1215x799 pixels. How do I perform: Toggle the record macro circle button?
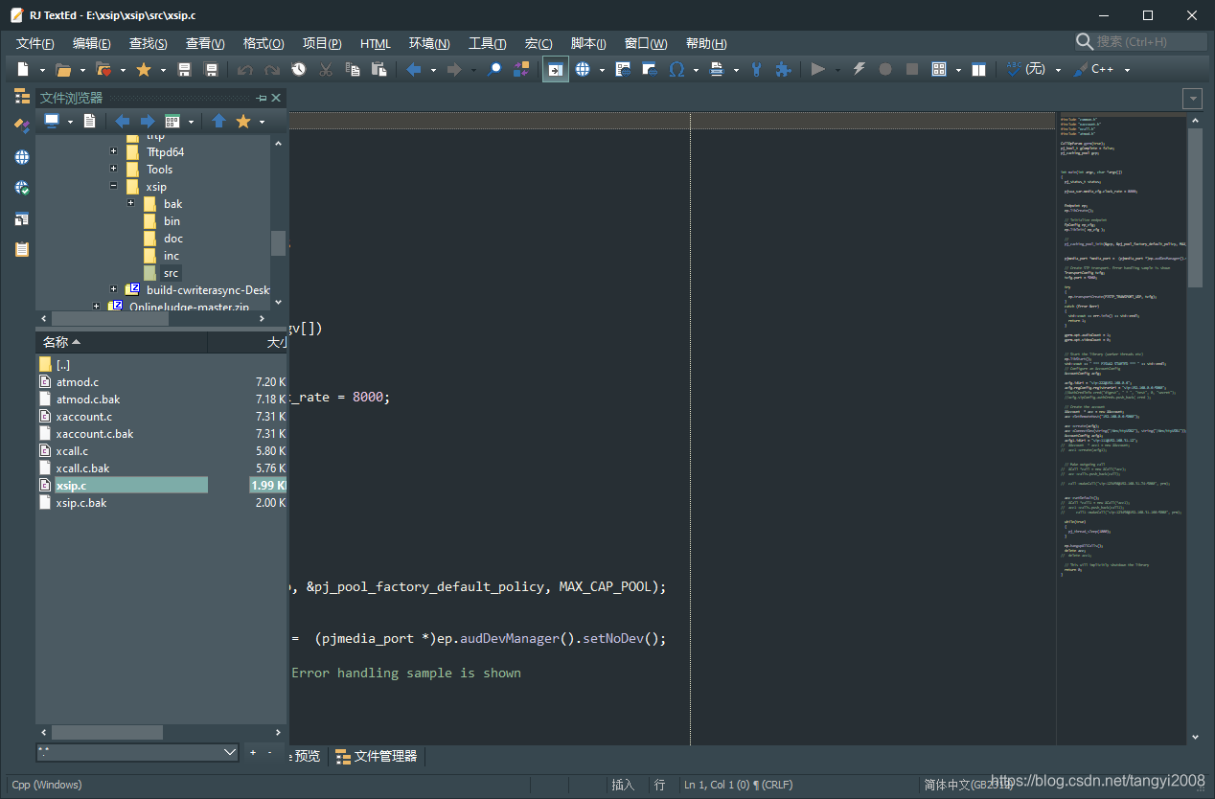[x=885, y=69]
